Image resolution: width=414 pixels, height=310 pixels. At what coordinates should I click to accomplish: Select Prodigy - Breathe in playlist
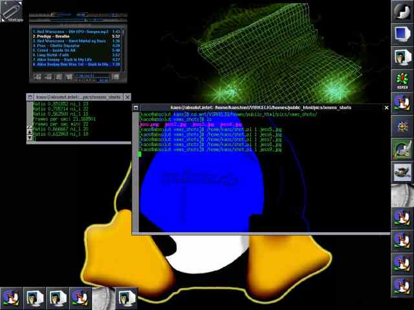pyautogui.click(x=76, y=36)
